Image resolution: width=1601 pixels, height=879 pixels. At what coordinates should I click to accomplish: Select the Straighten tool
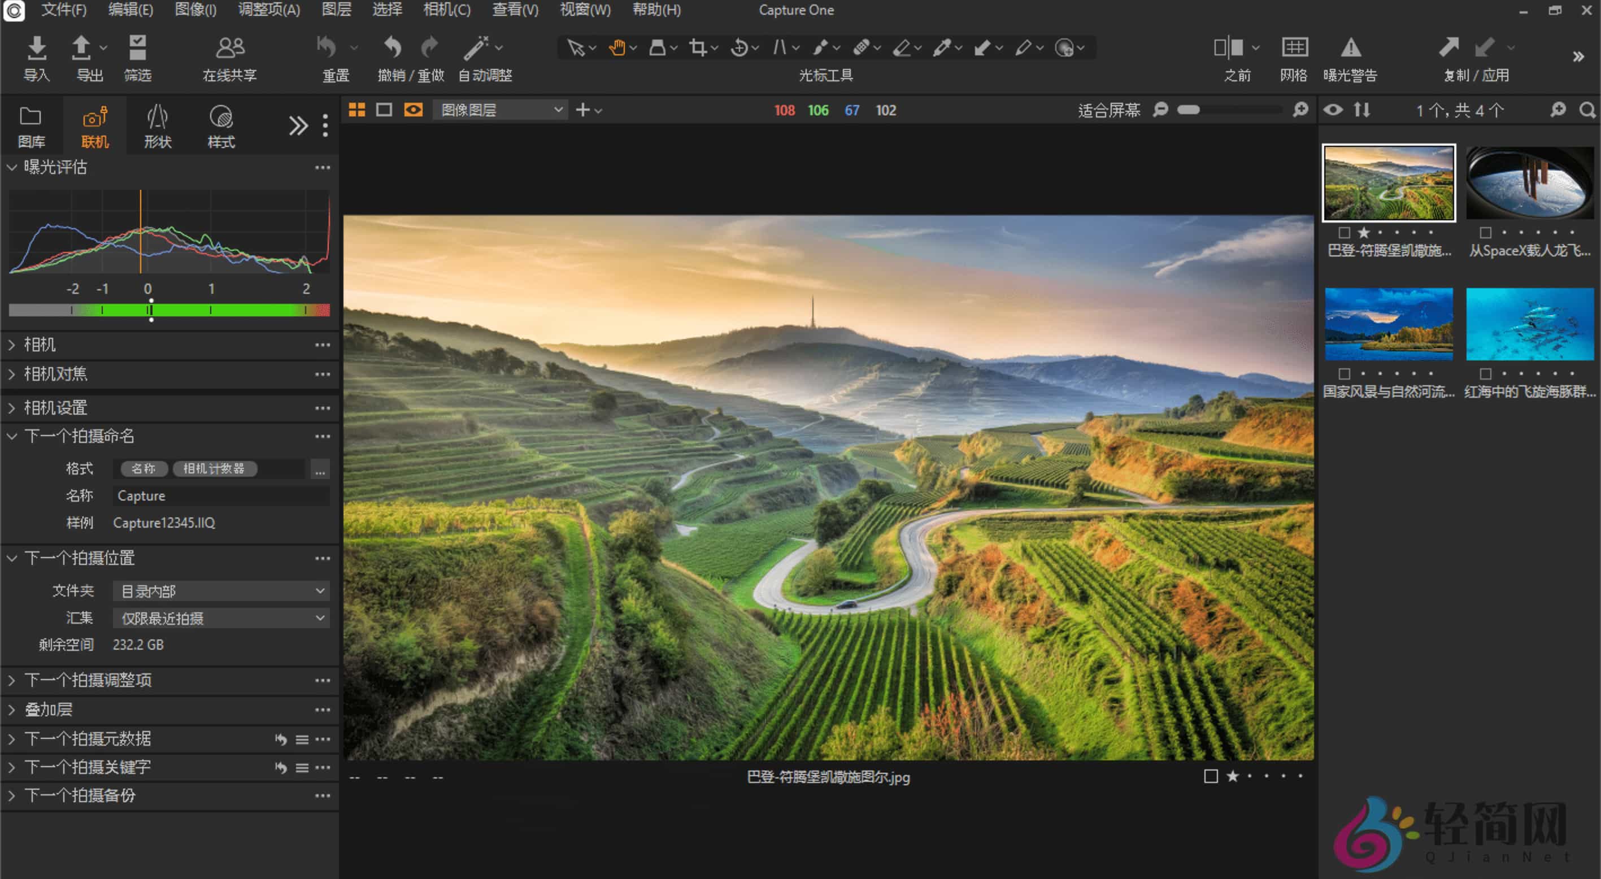782,47
